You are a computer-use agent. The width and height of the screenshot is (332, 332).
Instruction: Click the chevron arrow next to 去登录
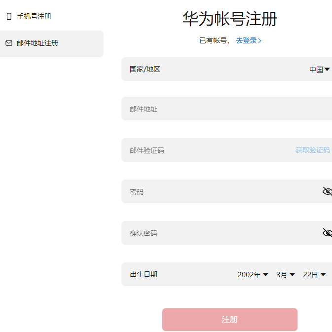(x=260, y=41)
